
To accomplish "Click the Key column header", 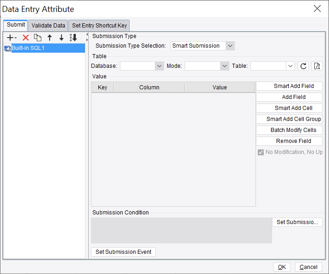I will pos(102,88).
